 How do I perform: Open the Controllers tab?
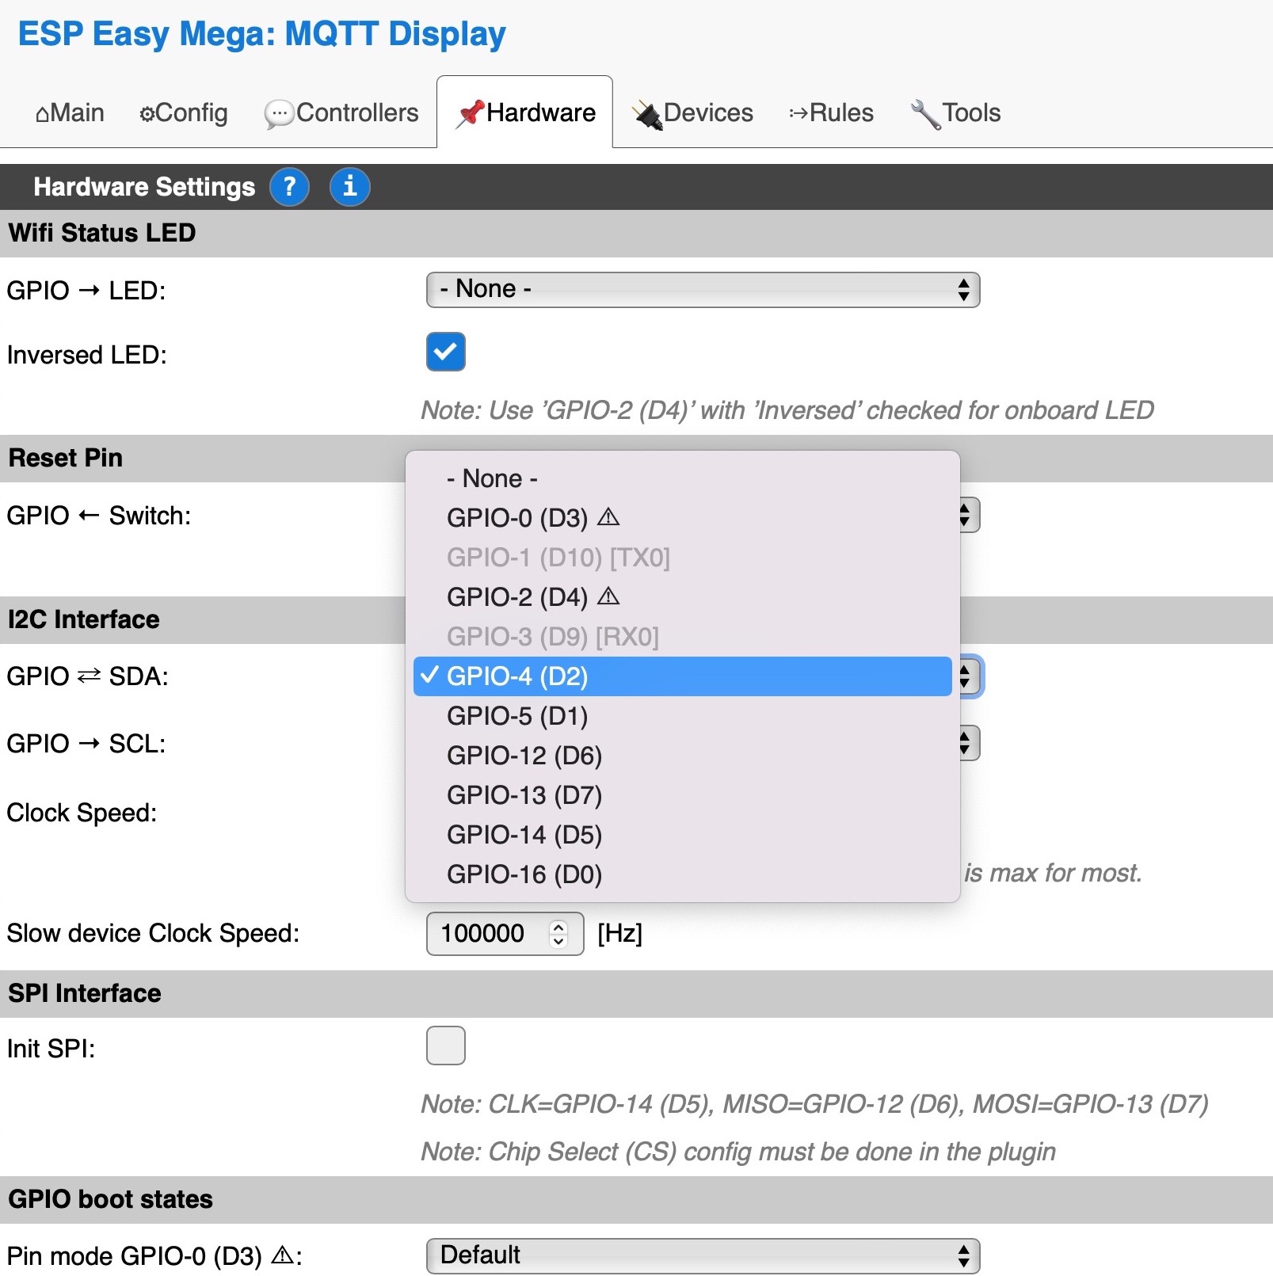[341, 112]
